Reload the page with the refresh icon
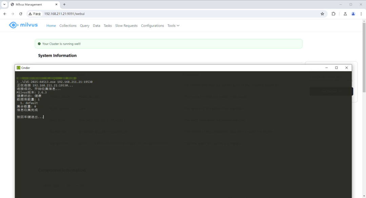Screen dimensions: 366x198 (21, 14)
